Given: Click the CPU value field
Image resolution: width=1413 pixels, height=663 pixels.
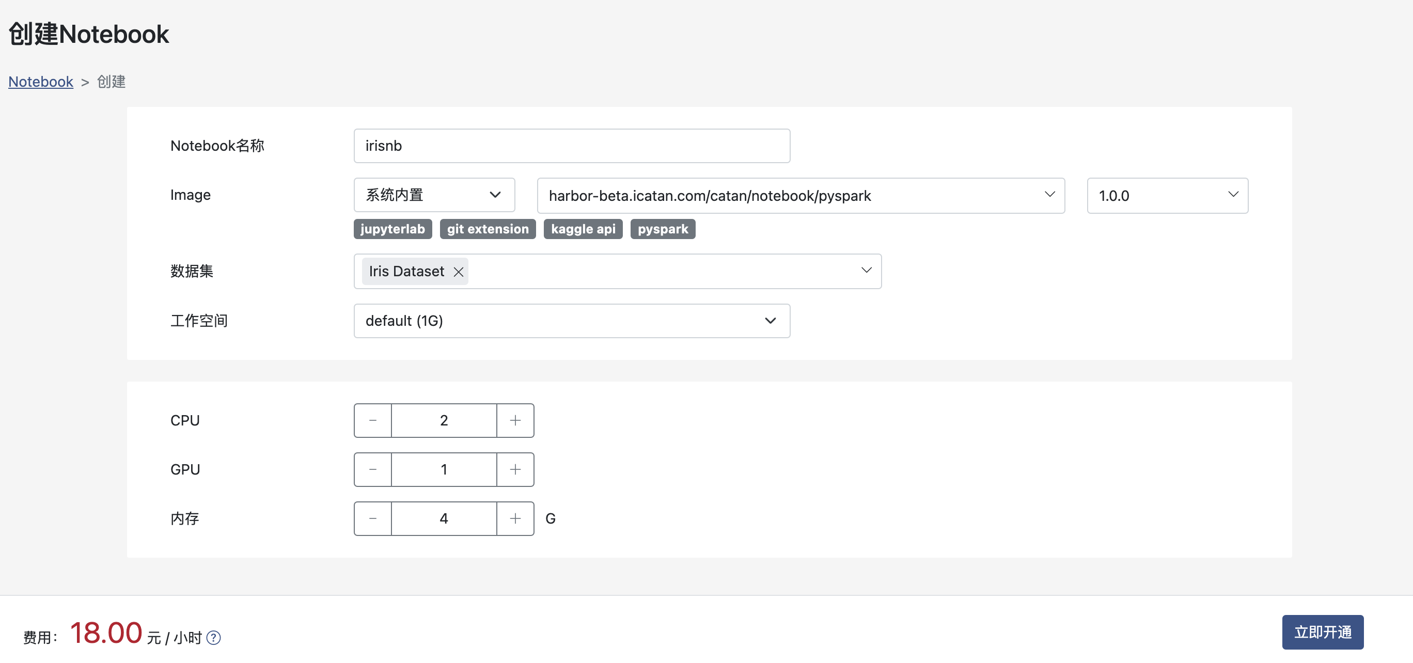Looking at the screenshot, I should pos(444,421).
